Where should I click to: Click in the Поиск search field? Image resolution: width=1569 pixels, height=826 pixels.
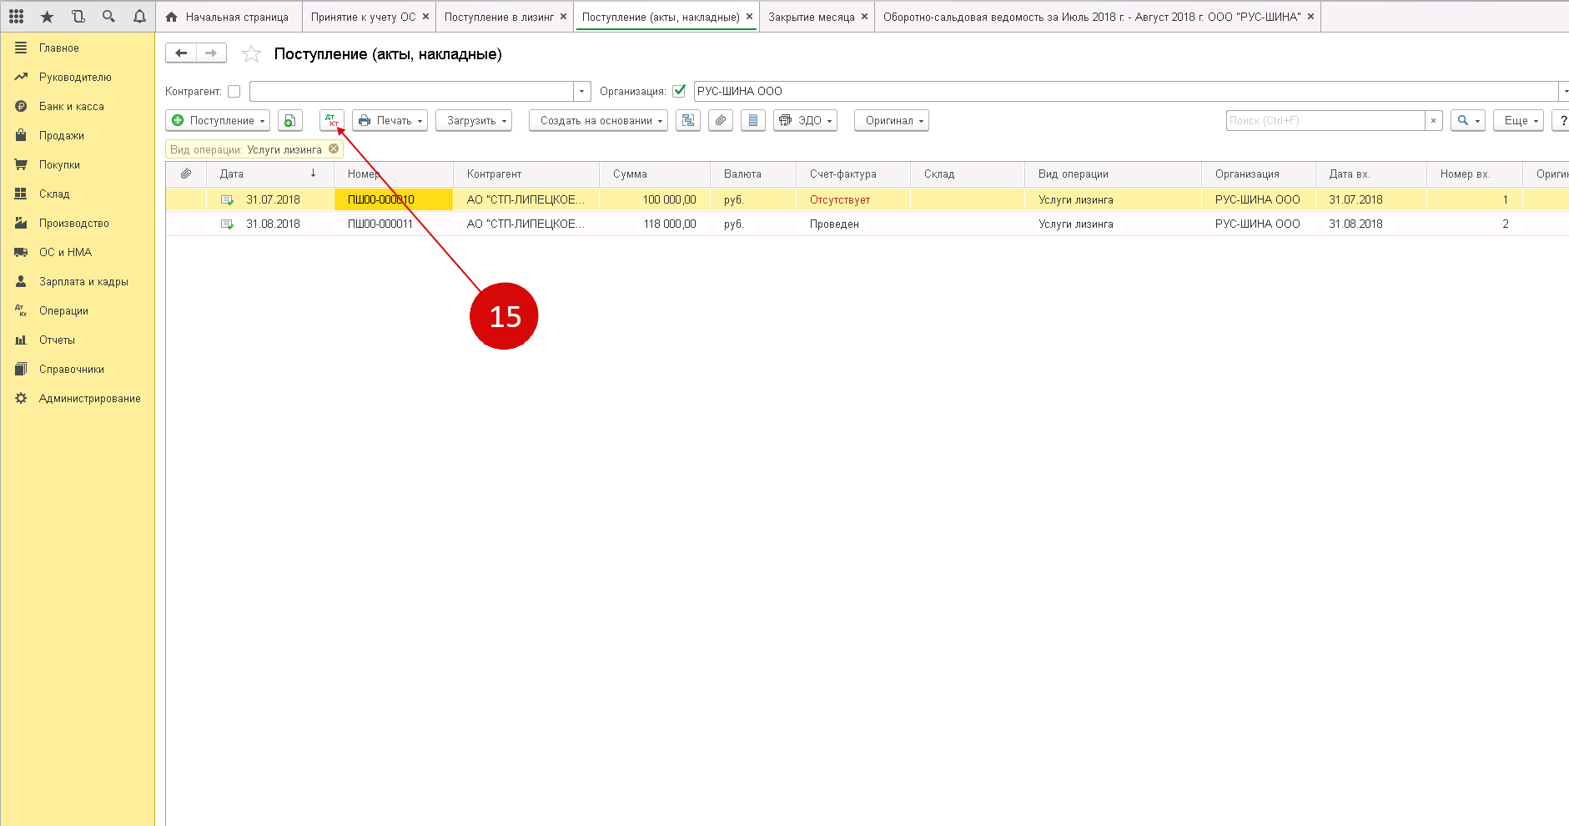click(x=1325, y=121)
